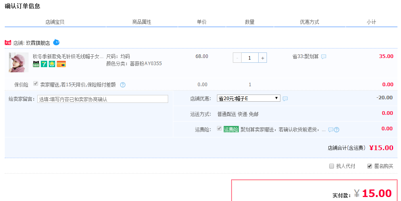Increase quantity with the plus button
This screenshot has height=201, width=401.
point(263,58)
